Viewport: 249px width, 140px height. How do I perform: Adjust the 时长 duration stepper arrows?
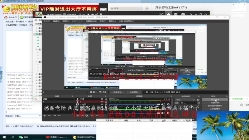click(199, 103)
